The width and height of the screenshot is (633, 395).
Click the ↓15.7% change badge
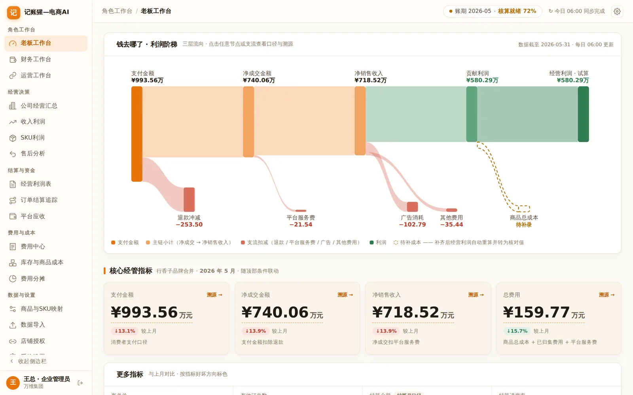(x=517, y=331)
